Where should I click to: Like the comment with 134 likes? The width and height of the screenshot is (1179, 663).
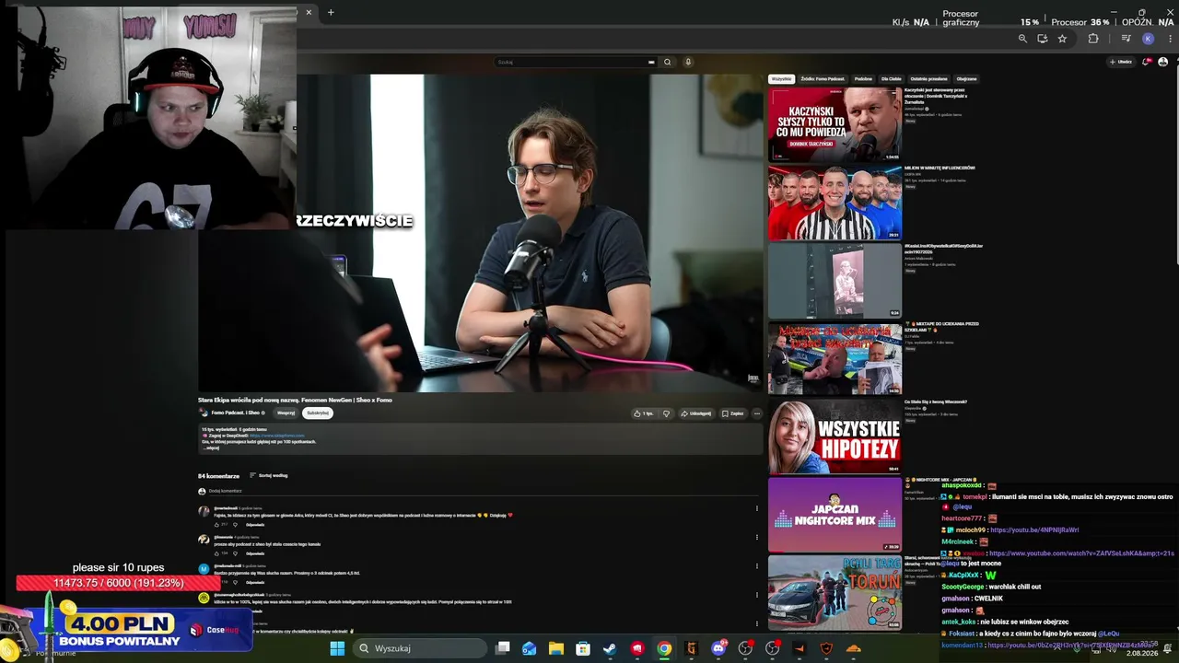coord(217,553)
